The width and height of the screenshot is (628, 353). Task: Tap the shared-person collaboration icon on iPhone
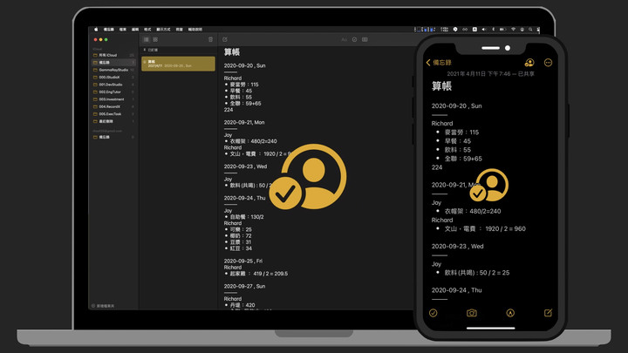pyautogui.click(x=529, y=63)
